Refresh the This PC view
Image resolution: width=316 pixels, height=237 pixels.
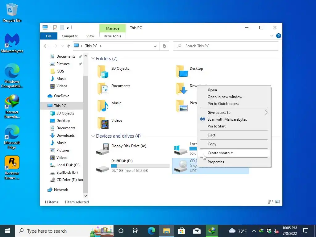pyautogui.click(x=164, y=46)
